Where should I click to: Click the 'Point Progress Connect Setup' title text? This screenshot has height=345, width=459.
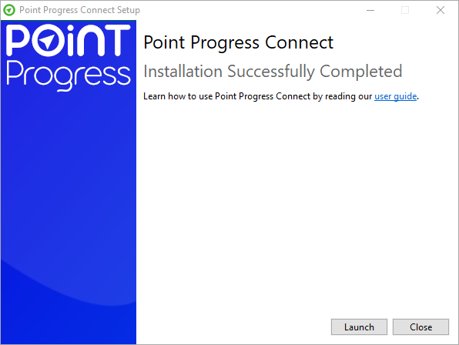tap(79, 10)
